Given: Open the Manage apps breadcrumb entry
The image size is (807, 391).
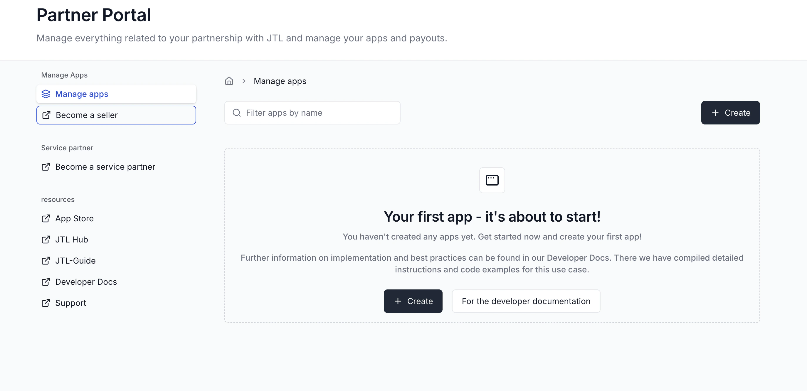Looking at the screenshot, I should [x=280, y=81].
